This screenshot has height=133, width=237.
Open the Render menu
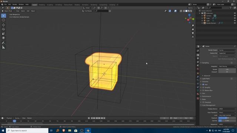[15, 4]
